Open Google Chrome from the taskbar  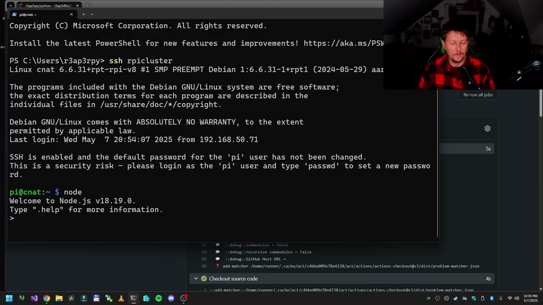pyautogui.click(x=47, y=298)
